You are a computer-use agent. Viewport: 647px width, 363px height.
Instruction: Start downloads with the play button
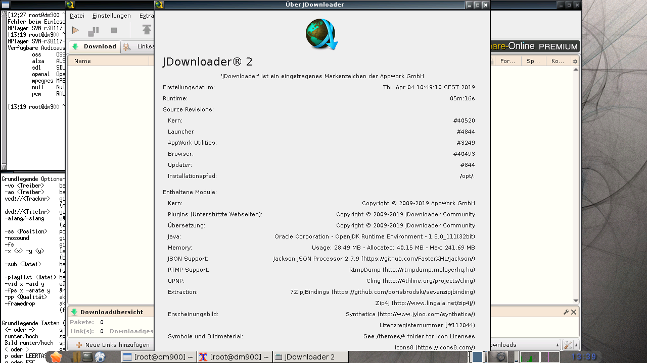(75, 31)
